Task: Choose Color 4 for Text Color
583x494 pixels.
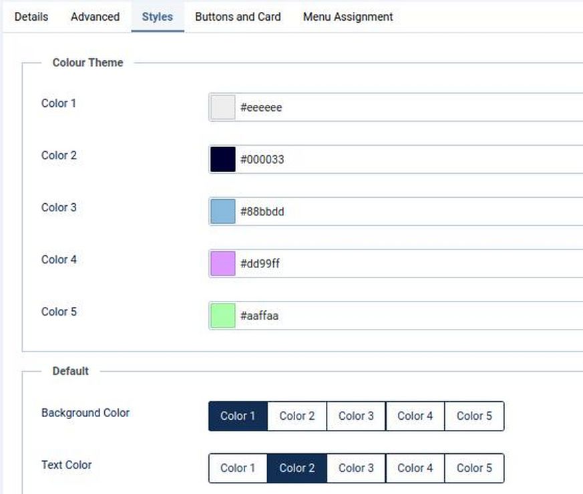Action: point(415,469)
